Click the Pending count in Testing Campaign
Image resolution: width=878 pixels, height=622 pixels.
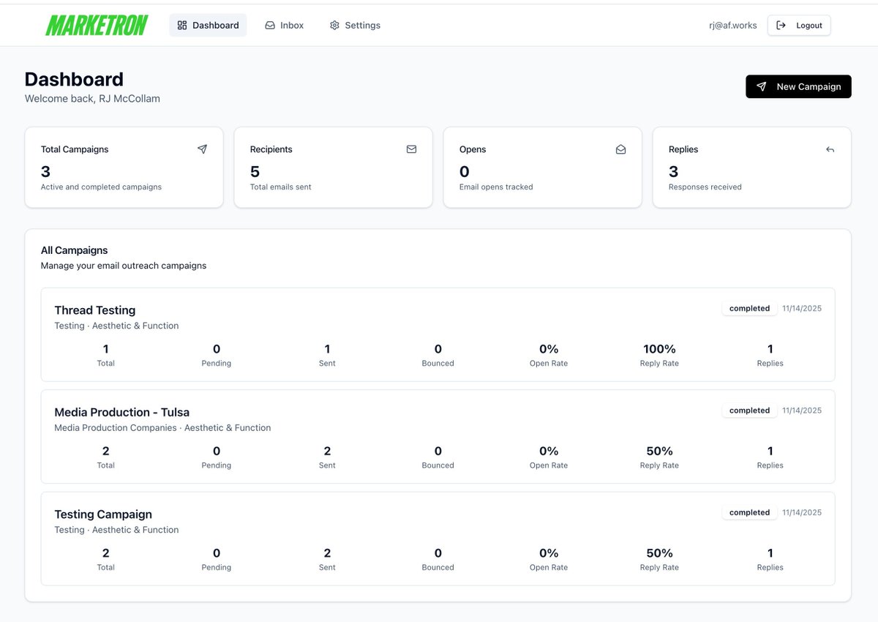(x=217, y=553)
